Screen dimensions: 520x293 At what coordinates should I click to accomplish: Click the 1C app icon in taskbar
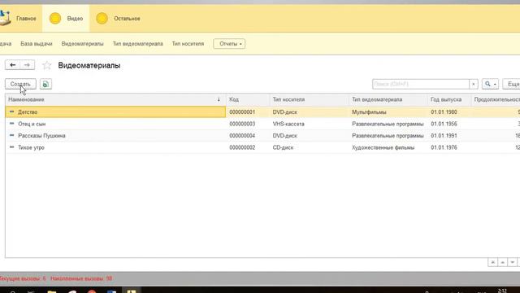pos(132,291)
